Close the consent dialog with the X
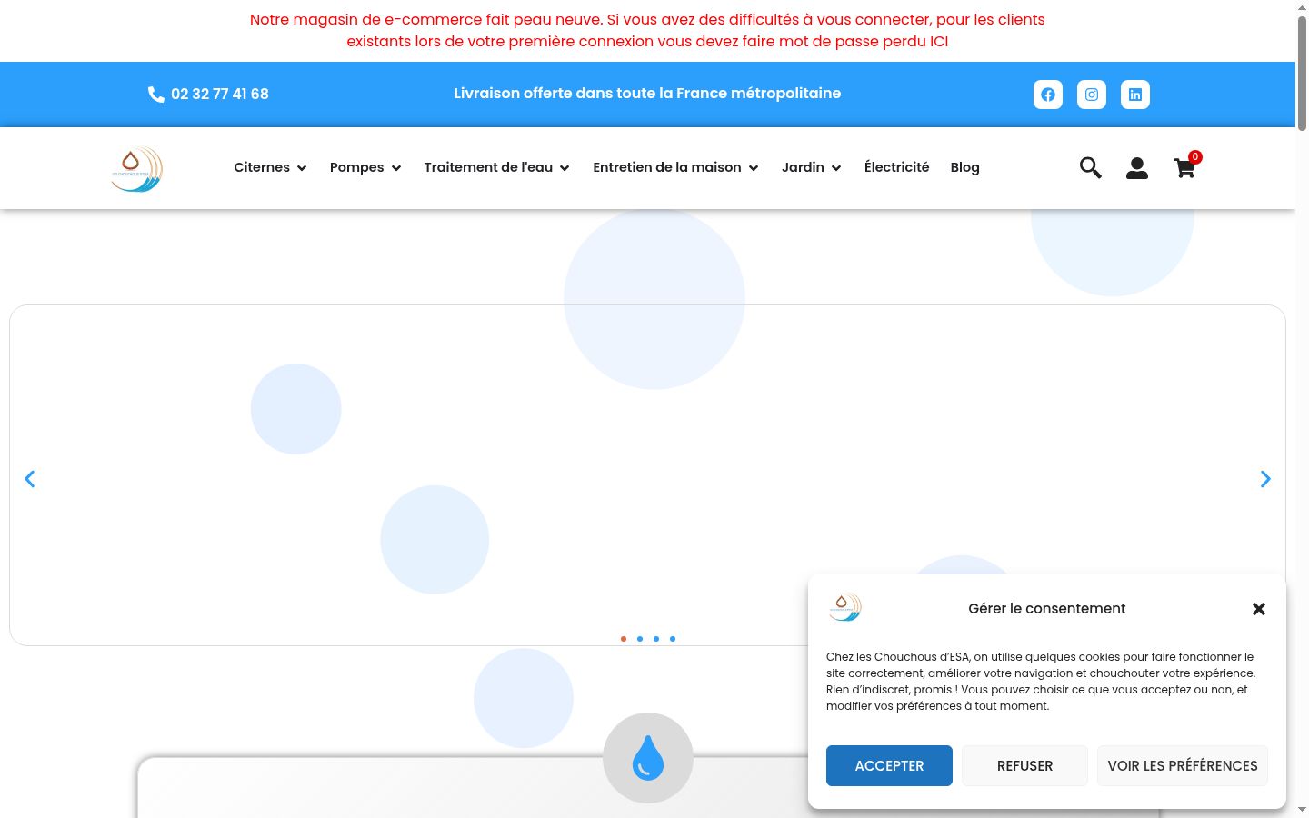This screenshot has height=818, width=1309. click(1259, 609)
